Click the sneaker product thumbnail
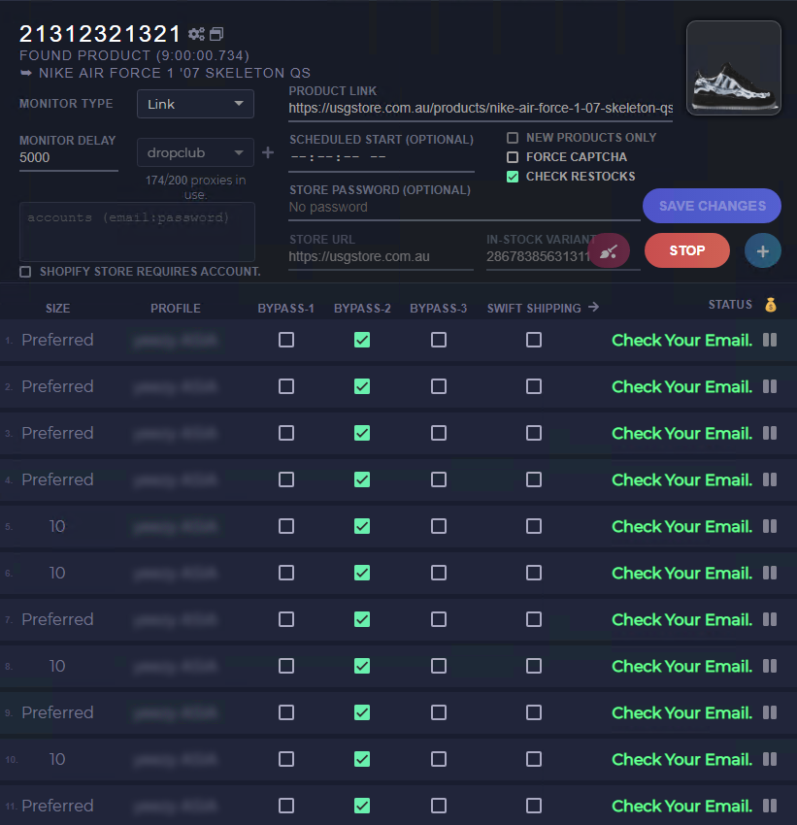Screen dimensions: 797x825 point(734,68)
